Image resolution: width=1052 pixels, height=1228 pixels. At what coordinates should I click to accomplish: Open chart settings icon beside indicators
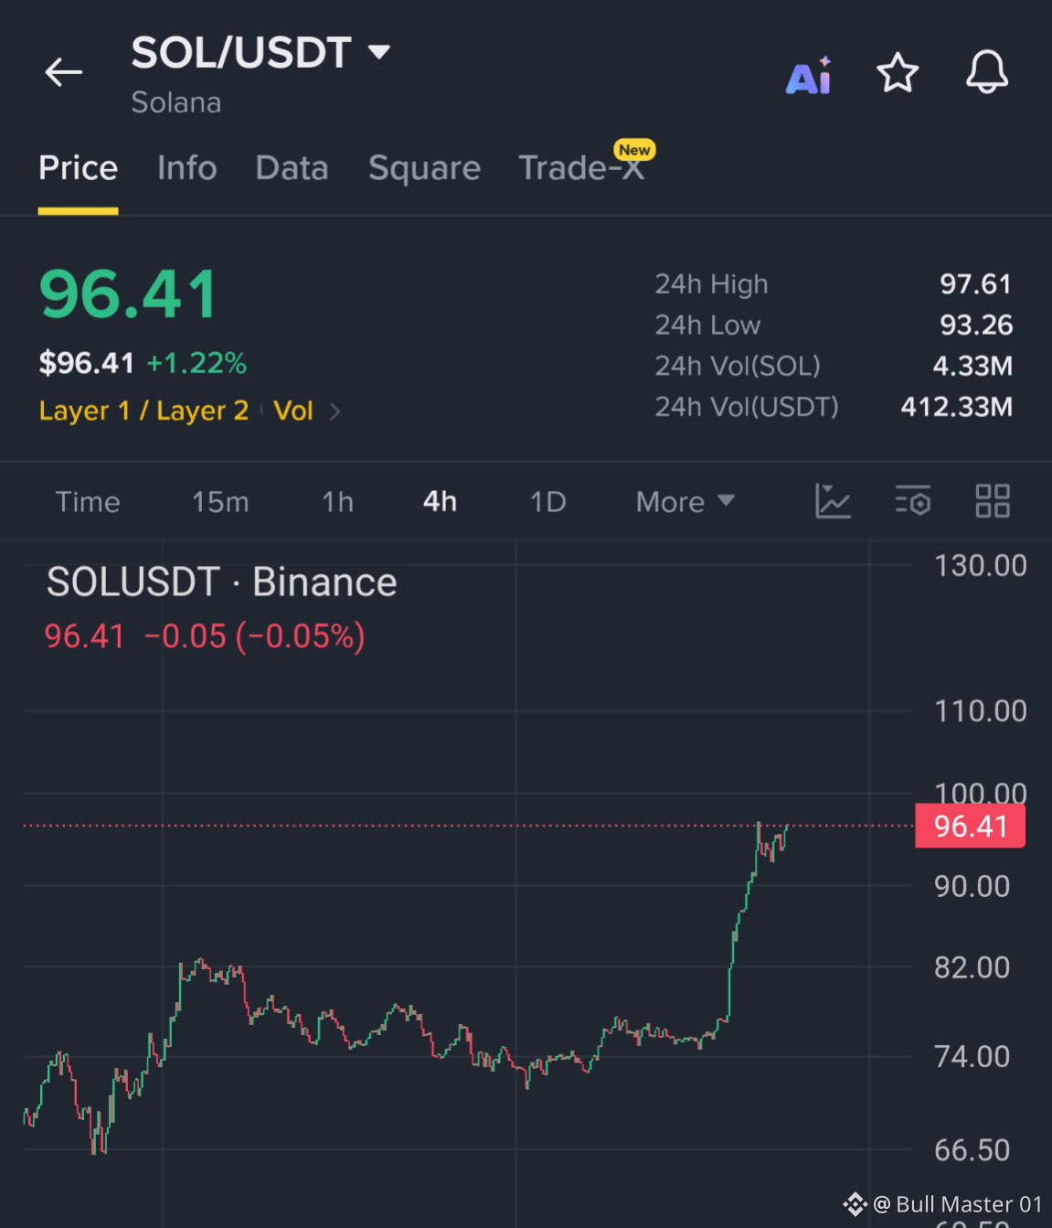[x=912, y=501]
